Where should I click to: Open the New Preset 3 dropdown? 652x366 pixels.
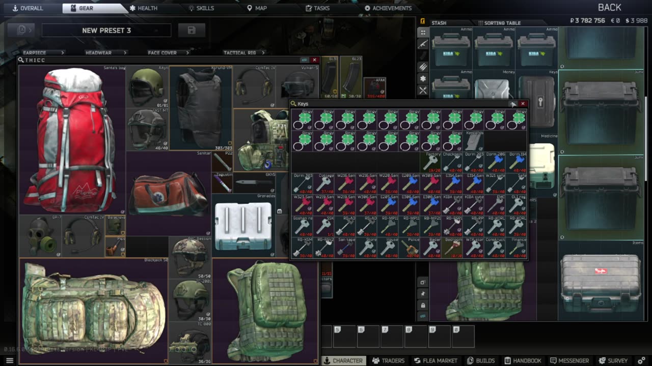106,30
